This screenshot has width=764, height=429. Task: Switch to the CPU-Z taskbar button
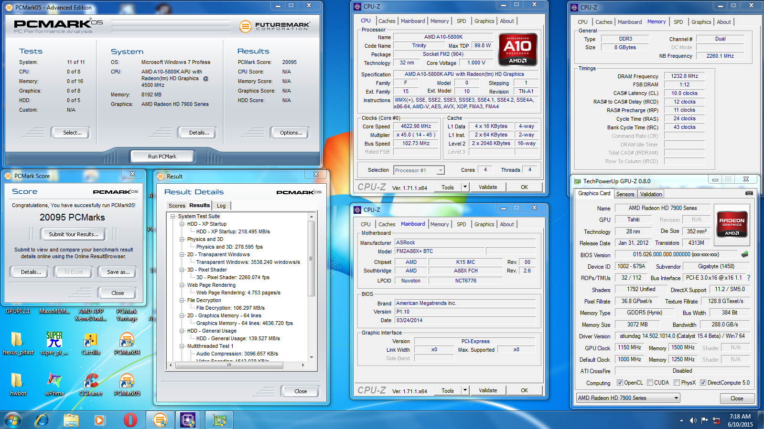[x=188, y=420]
